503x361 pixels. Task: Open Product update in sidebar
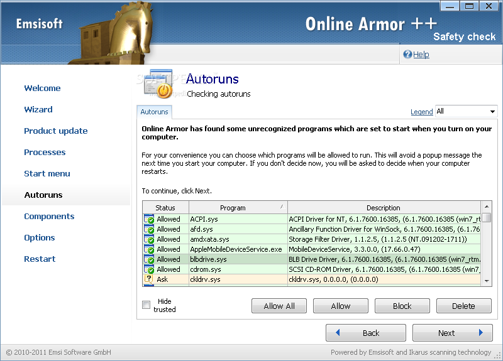(56, 131)
